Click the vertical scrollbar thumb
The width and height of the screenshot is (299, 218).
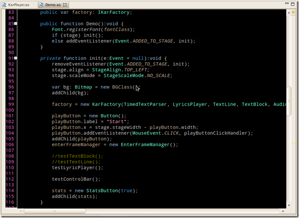click(289, 101)
